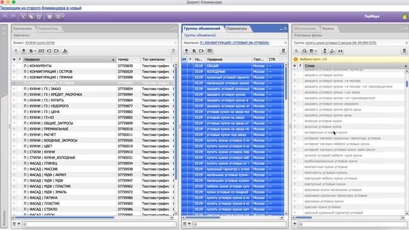Click the CTR column header in the ad groups panel

click(x=274, y=59)
